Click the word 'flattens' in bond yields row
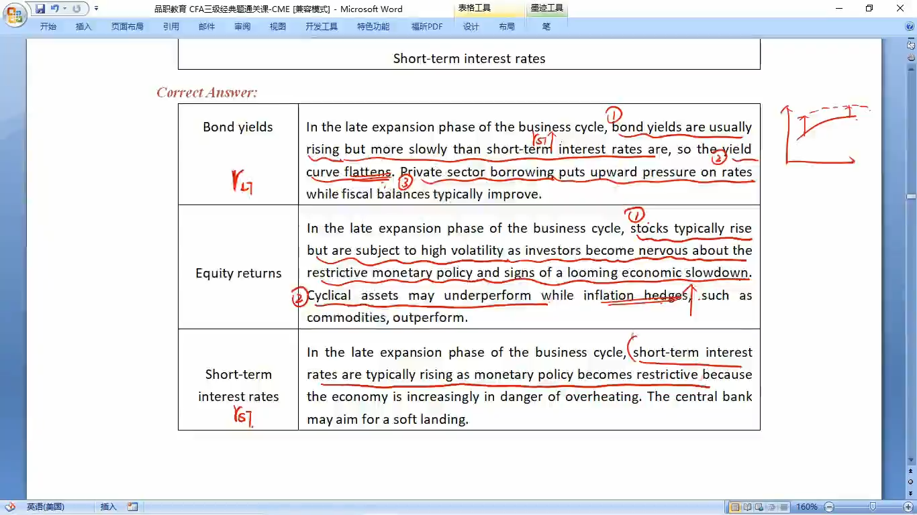Screen dimensions: 917x515 [368, 172]
